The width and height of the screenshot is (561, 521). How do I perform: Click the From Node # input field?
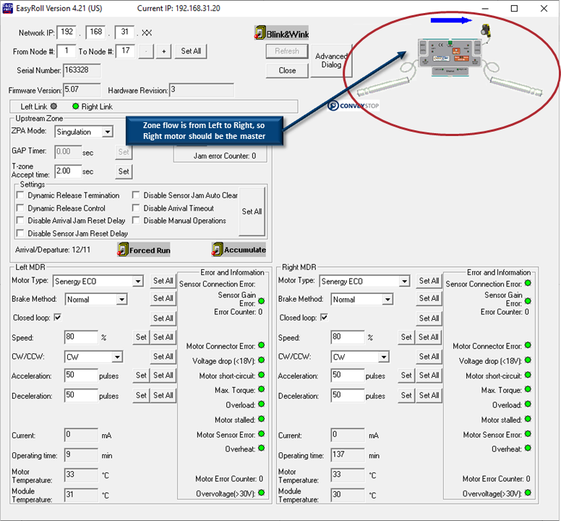(67, 51)
